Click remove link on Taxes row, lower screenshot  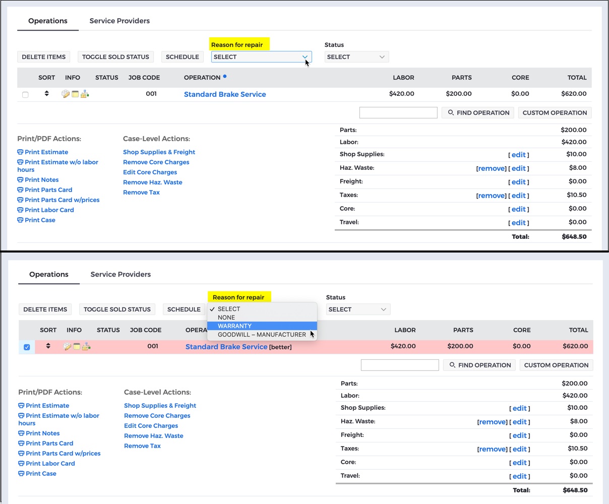click(493, 449)
